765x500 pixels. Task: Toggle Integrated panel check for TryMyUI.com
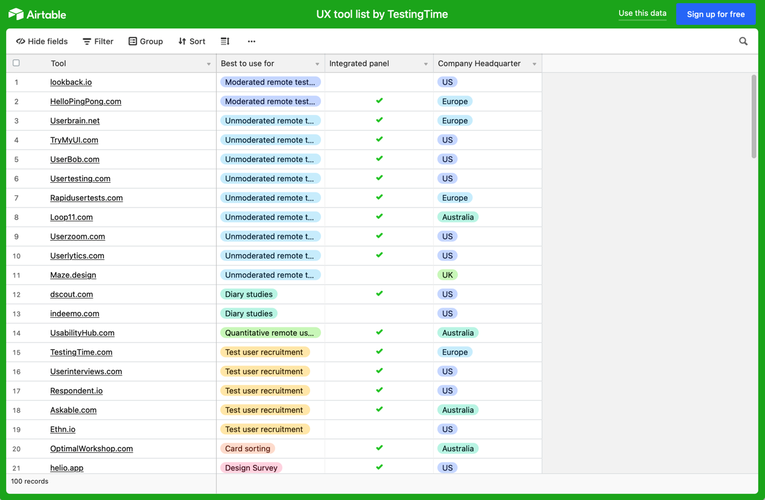tap(379, 139)
